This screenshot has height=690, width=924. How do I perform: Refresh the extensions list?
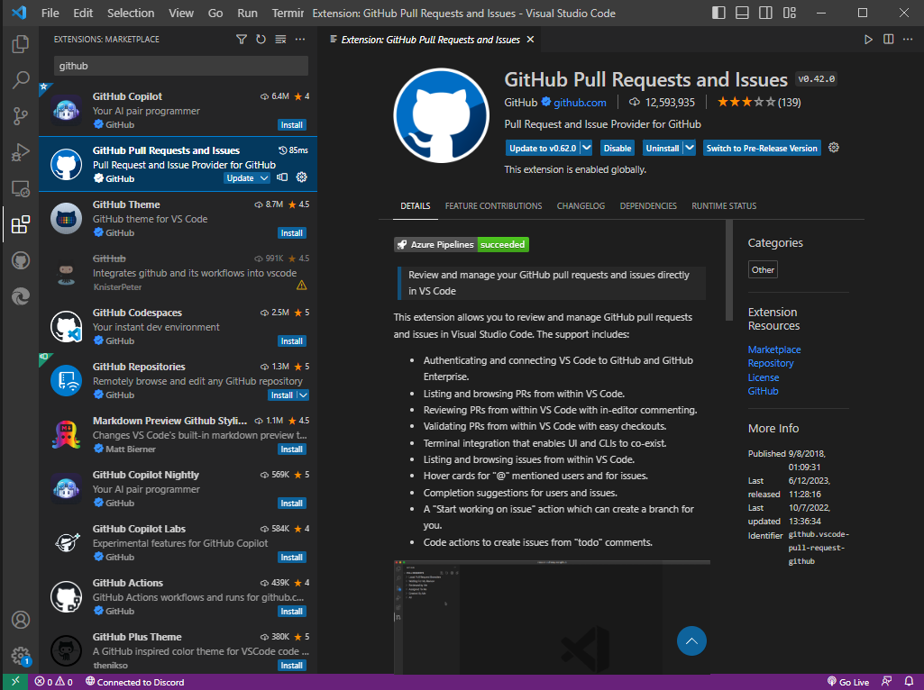coord(261,40)
